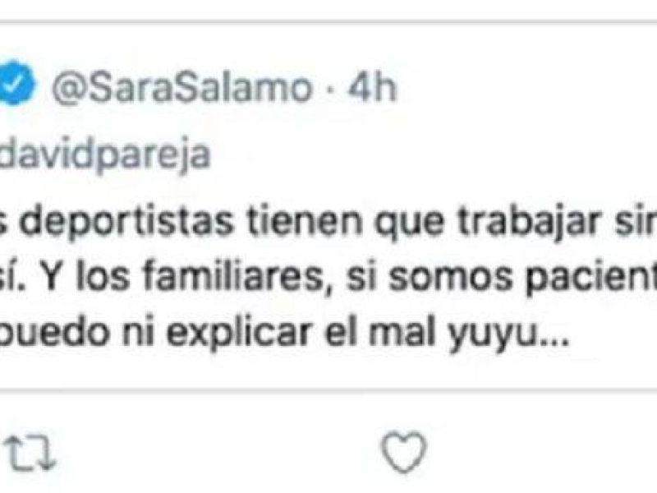
Task: Click the word 'somos' in the second line
Action: tap(450, 279)
